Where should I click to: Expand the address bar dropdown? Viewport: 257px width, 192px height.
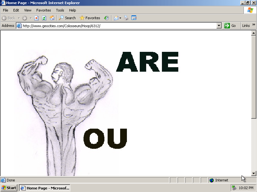(x=219, y=26)
